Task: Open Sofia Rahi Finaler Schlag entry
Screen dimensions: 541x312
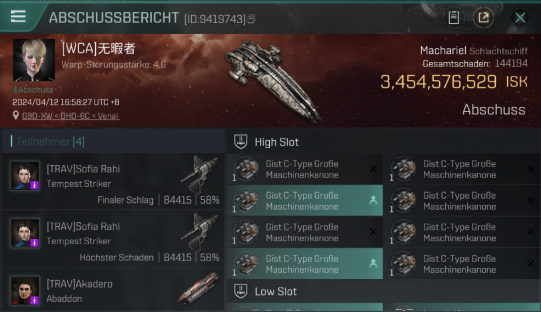Action: (x=113, y=181)
